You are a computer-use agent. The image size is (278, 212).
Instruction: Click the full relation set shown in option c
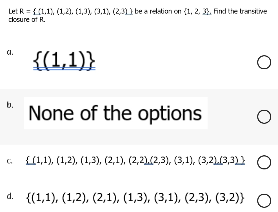tap(135, 161)
